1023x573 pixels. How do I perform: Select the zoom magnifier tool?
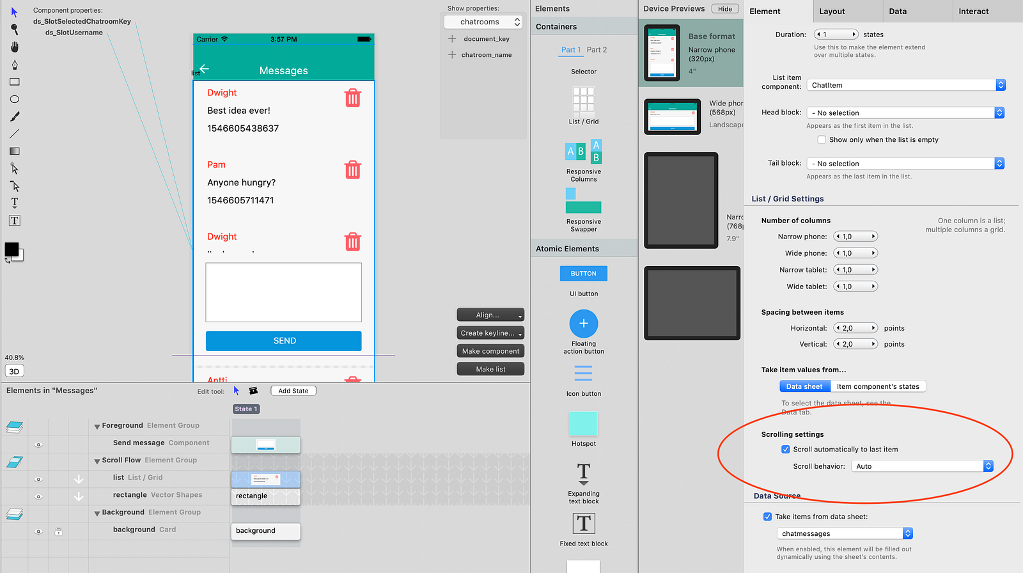14,29
